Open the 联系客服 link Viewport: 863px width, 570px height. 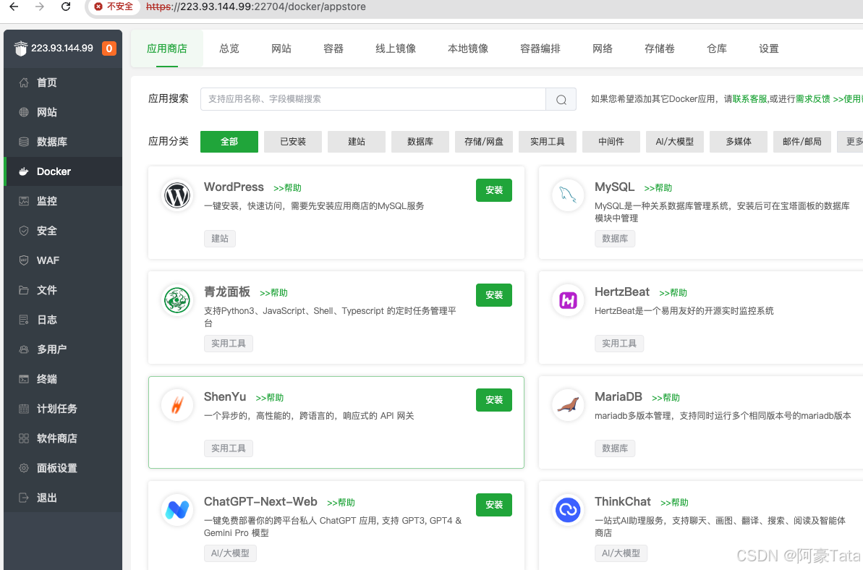[749, 99]
